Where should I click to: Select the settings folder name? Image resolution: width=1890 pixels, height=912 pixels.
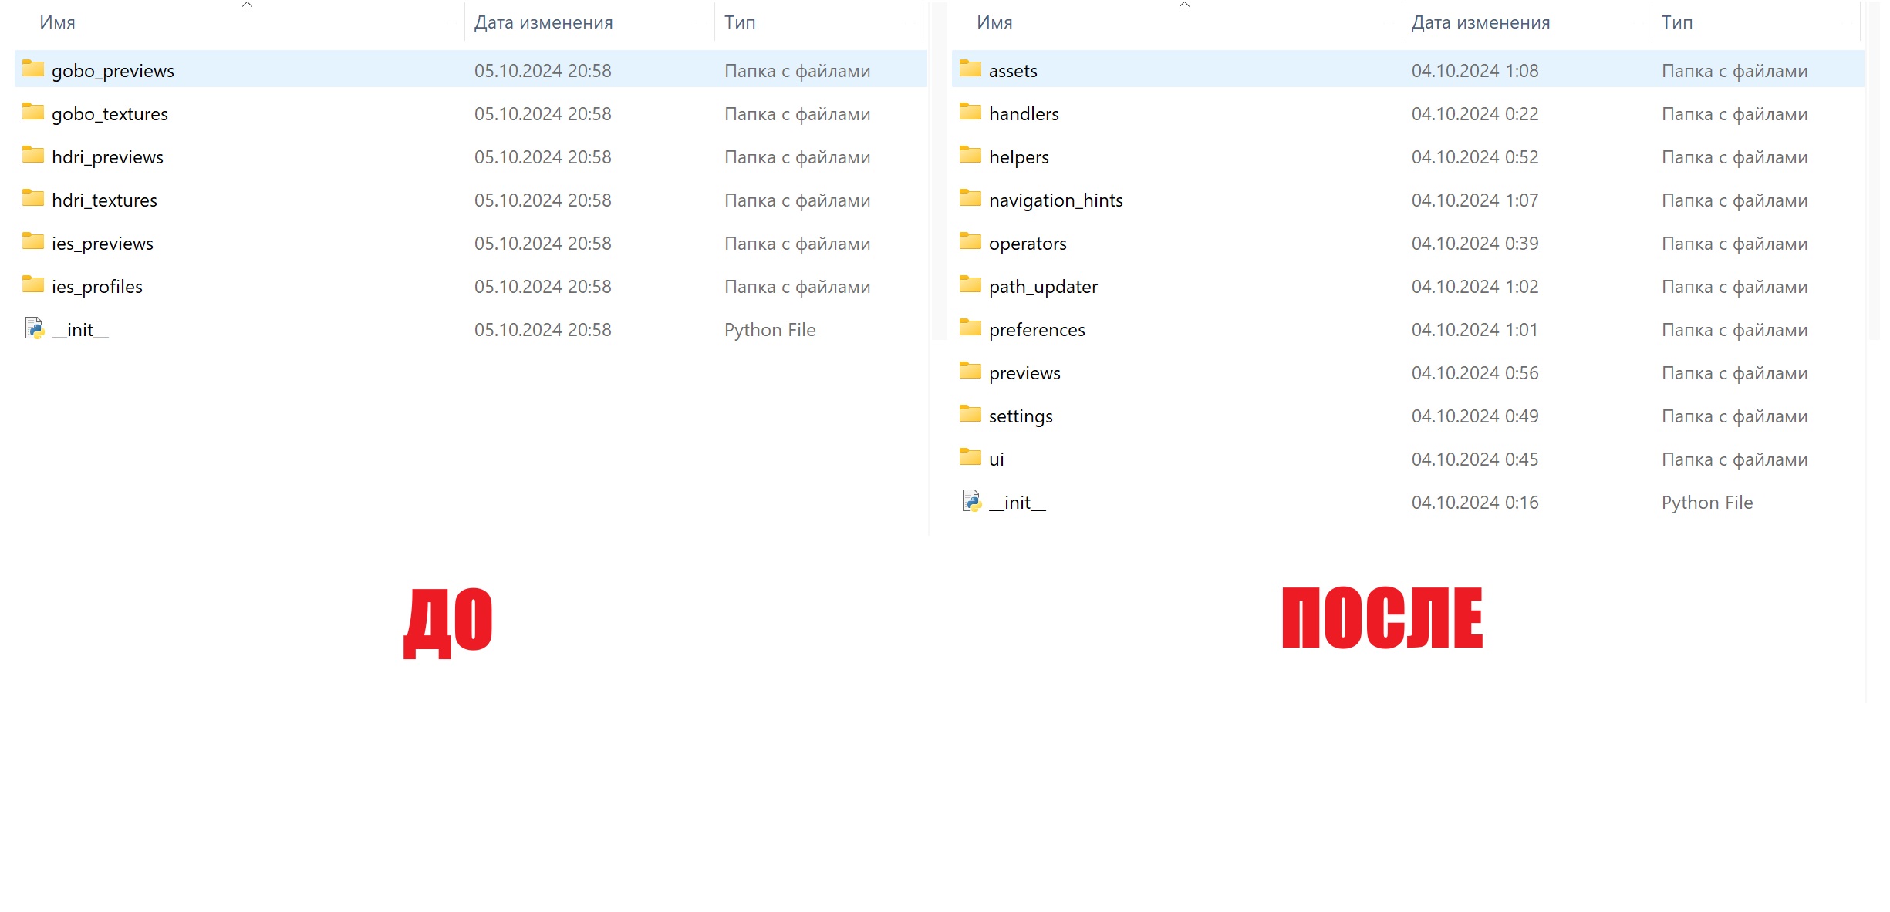tap(1021, 416)
